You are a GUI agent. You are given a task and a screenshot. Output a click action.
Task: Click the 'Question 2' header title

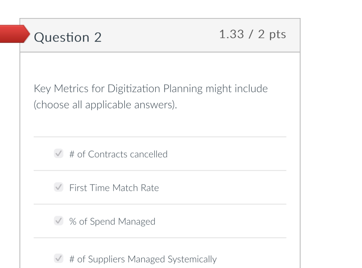68,37
